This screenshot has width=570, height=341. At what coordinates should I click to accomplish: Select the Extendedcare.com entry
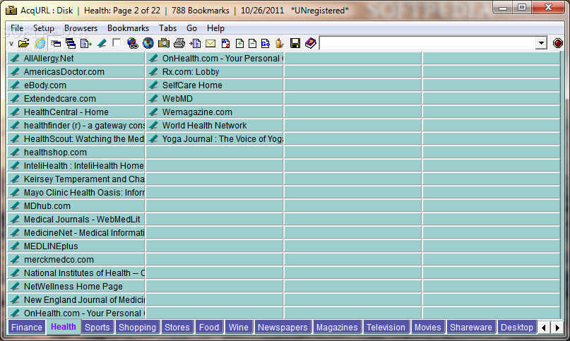tap(76, 99)
